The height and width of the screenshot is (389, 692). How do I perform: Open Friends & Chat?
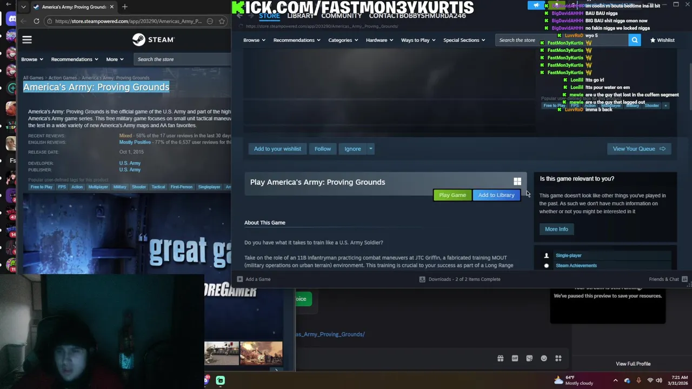tap(668, 279)
